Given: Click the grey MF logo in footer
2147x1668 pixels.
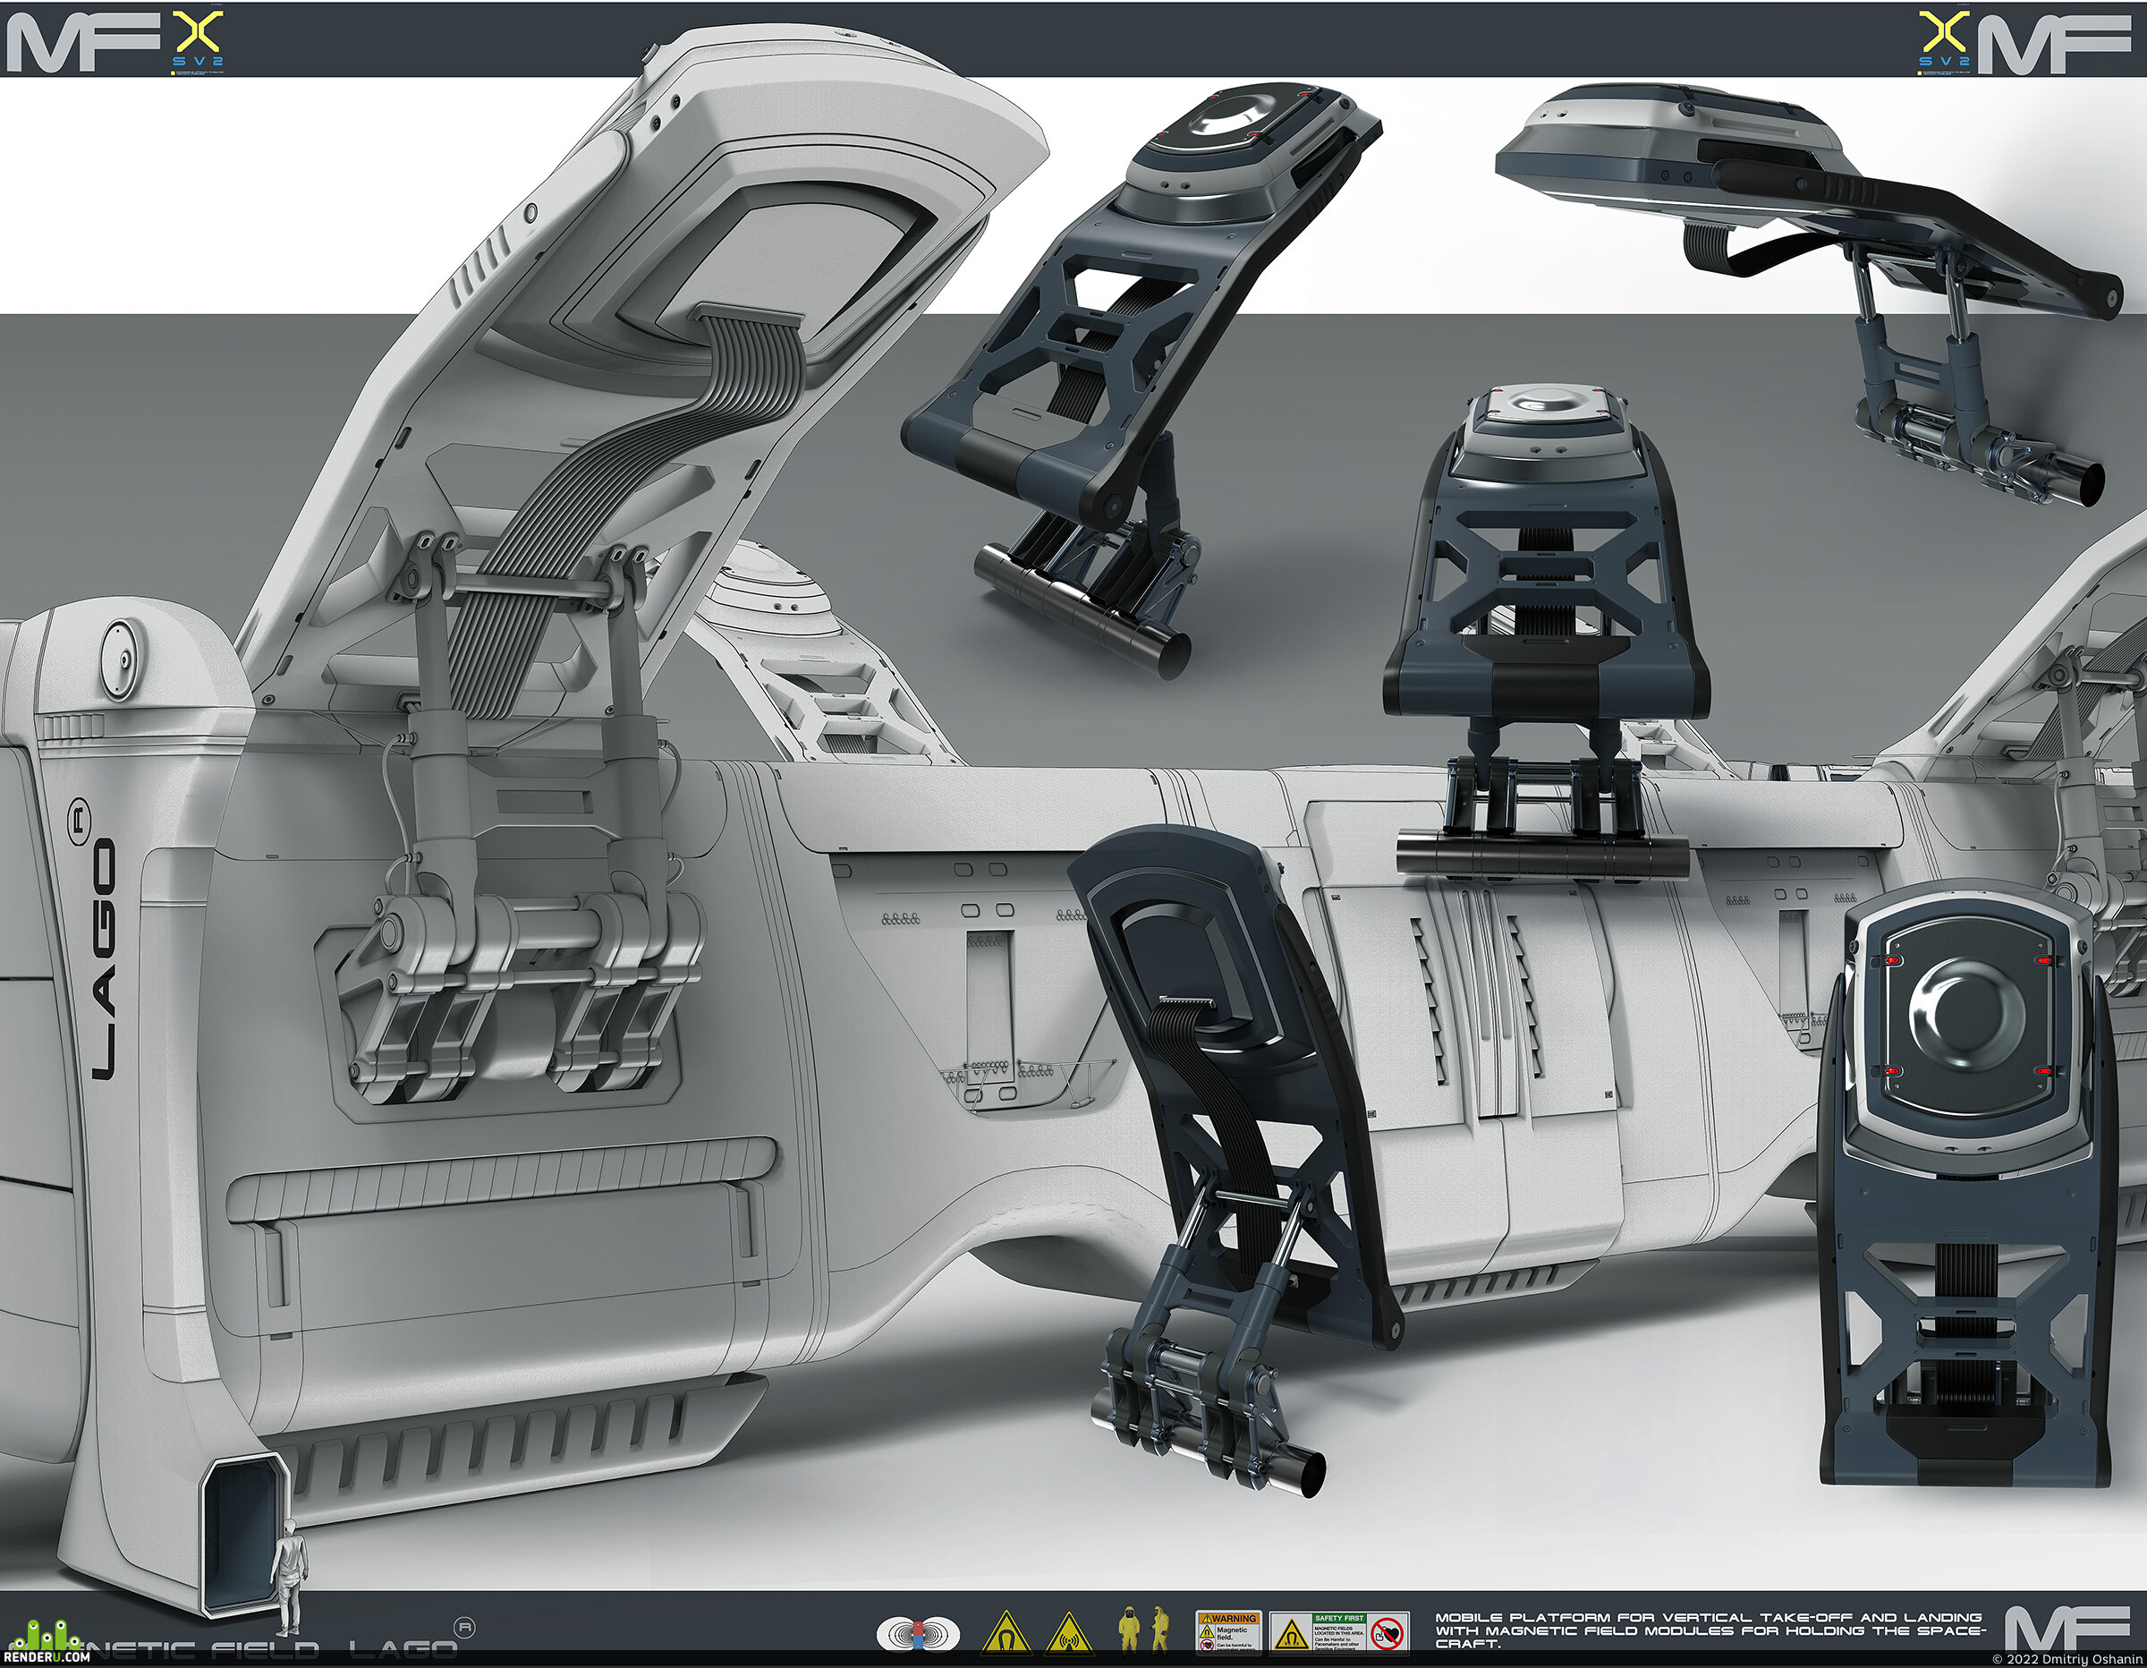Looking at the screenshot, I should point(2066,1628).
